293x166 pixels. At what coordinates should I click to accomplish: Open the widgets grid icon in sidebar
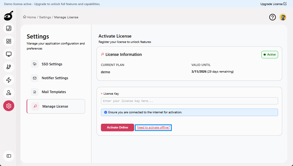click(9, 41)
